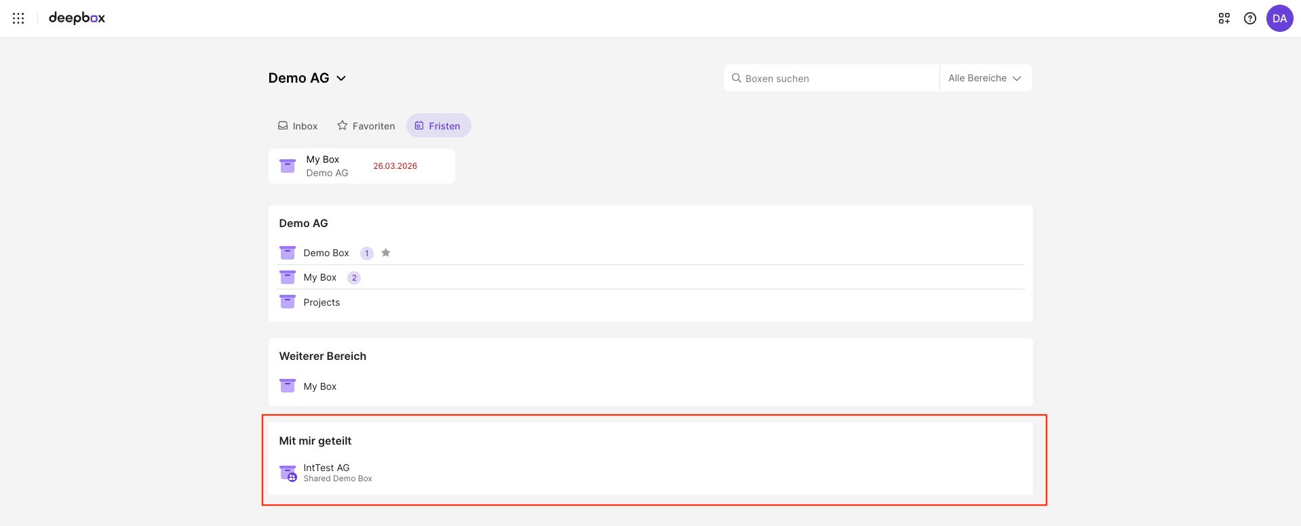1301x526 pixels.
Task: Open the help question mark icon
Action: (1249, 18)
